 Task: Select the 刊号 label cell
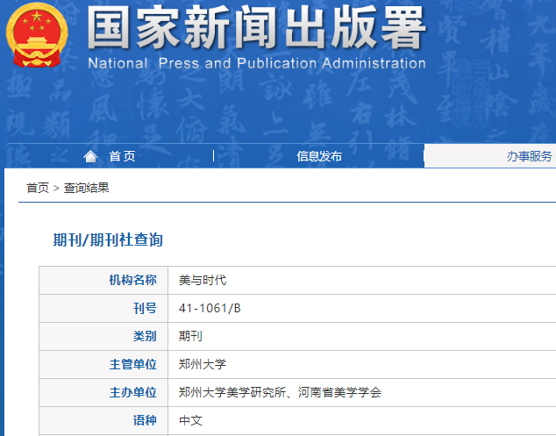click(x=103, y=308)
